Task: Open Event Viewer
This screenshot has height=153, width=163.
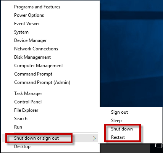Action: 27,24
